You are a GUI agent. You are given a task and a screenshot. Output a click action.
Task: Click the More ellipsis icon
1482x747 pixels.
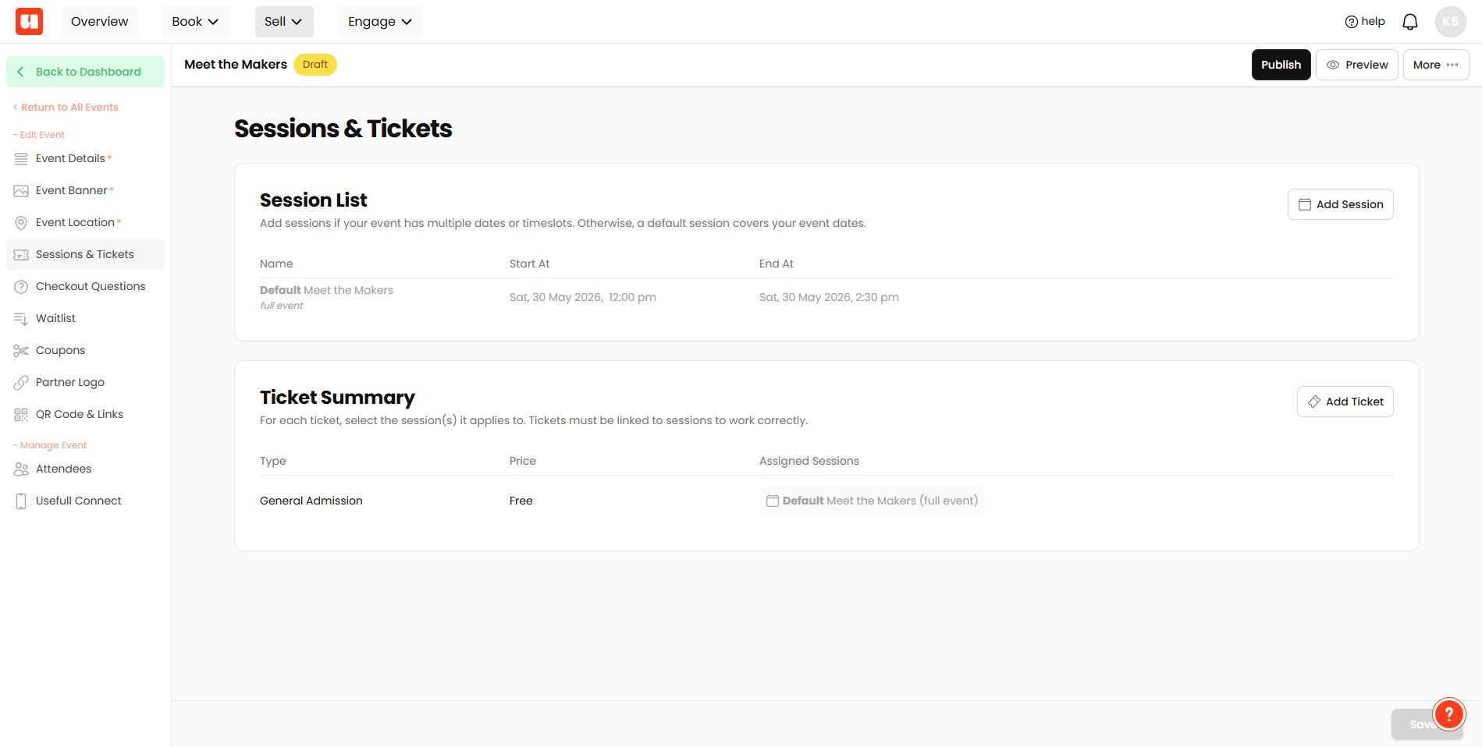1452,65
